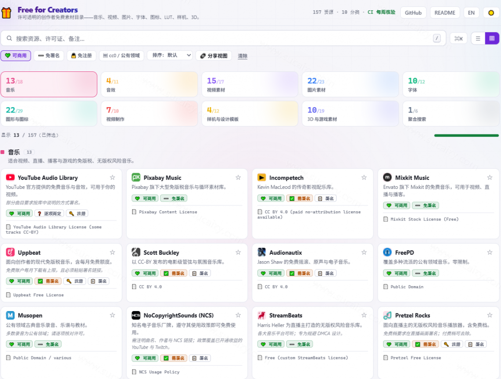Select the 视频素材 category tile
Screen dimensions: 501x379
pos(250,84)
